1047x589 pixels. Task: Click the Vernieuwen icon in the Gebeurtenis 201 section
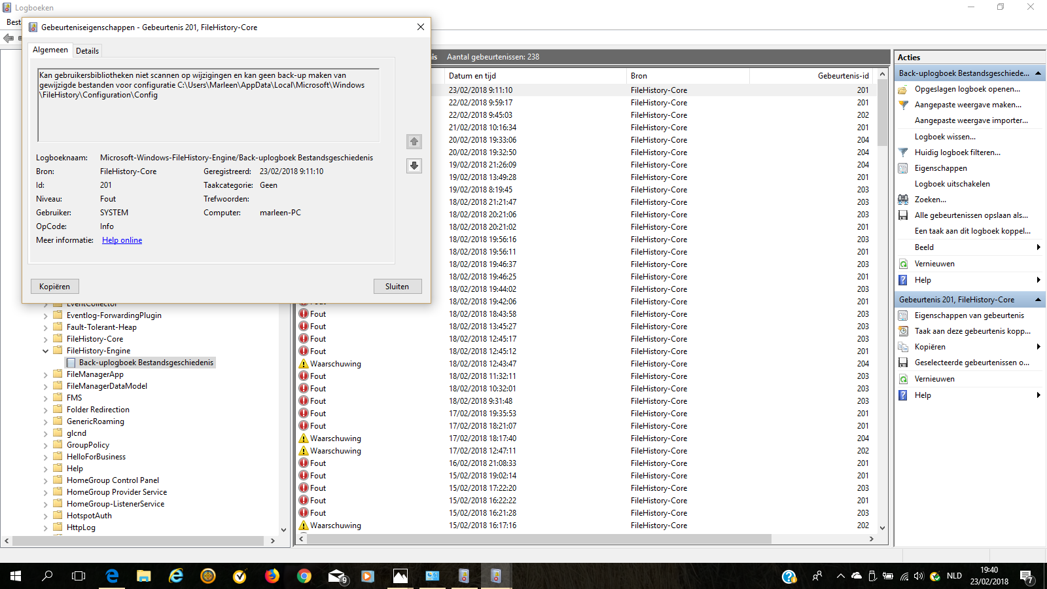(x=903, y=379)
